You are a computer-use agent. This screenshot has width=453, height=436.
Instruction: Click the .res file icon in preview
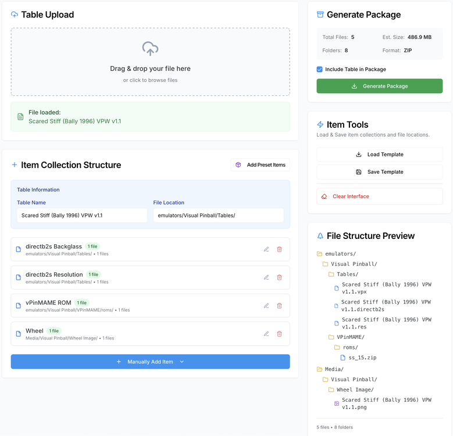pyautogui.click(x=337, y=323)
